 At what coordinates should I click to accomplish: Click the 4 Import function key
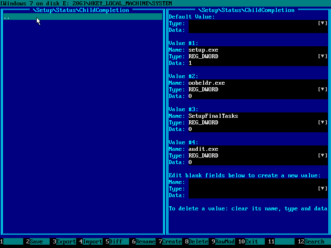point(91,241)
